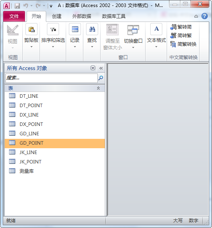The width and height of the screenshot is (212, 228).
Task: Select the DX_POINT table
Action: tap(55, 124)
